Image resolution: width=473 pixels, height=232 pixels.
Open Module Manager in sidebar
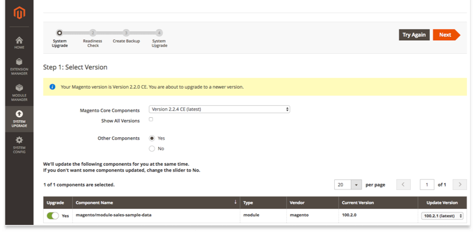pos(20,93)
